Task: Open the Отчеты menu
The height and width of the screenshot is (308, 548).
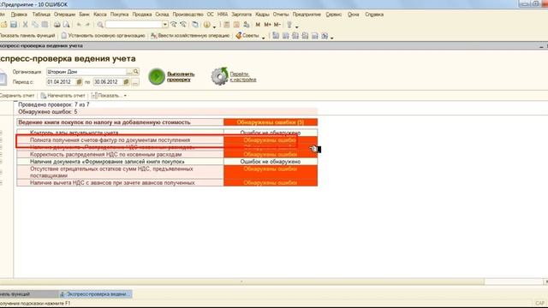Action: (x=281, y=15)
